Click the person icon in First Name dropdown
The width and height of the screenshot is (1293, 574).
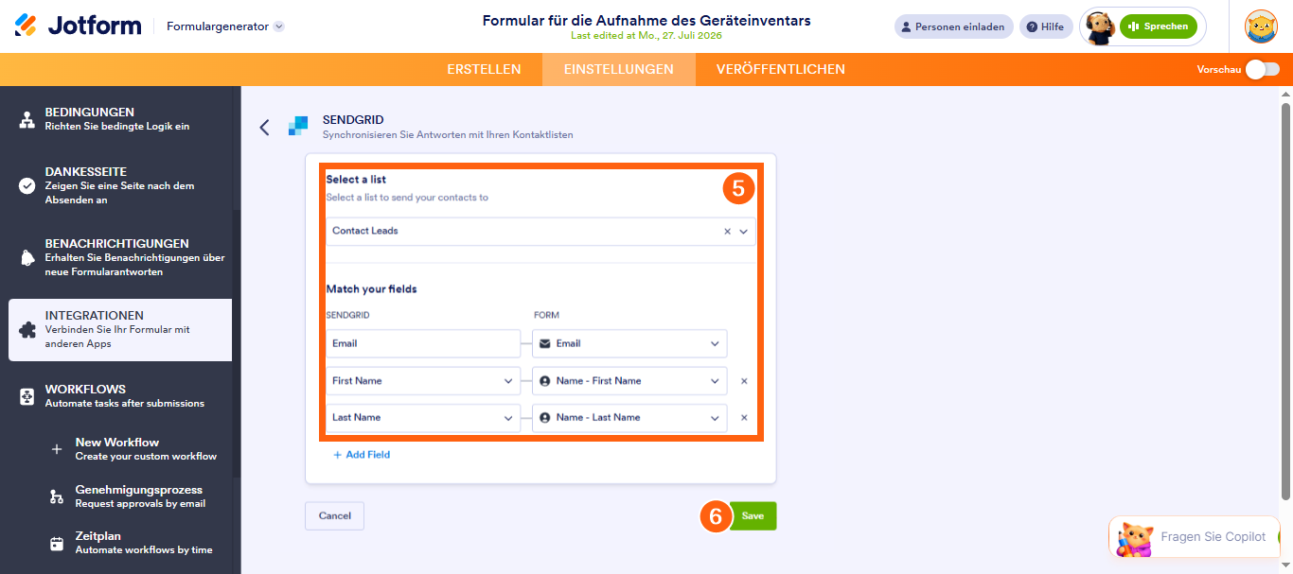click(x=544, y=381)
